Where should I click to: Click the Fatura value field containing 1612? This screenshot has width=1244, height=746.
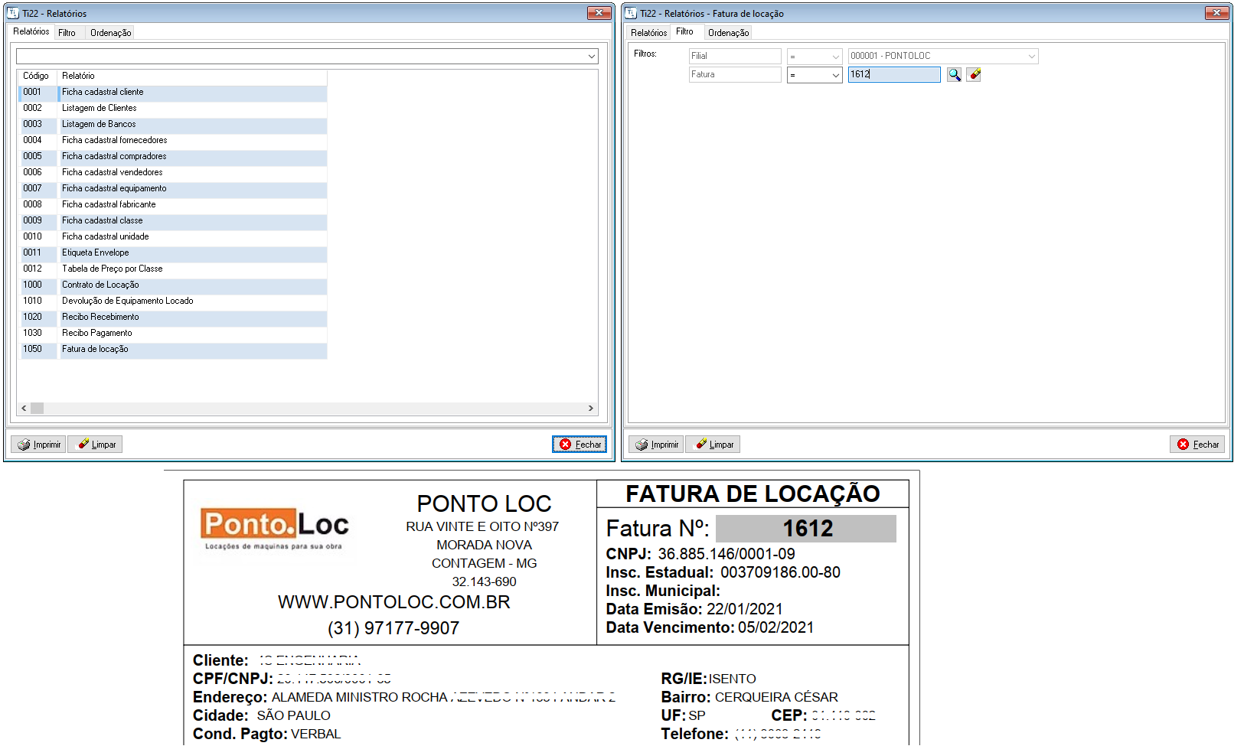pyautogui.click(x=894, y=74)
